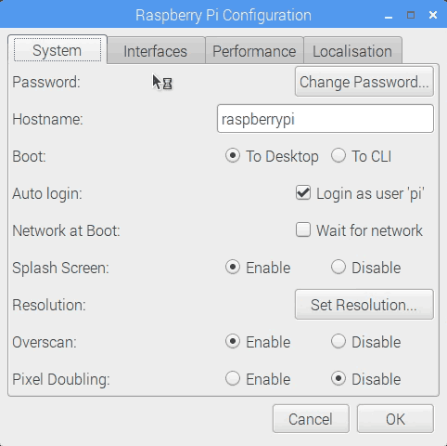Minimize the Raspberry Pi Configuration window
Screen dimensions: 447x446
tap(389, 16)
